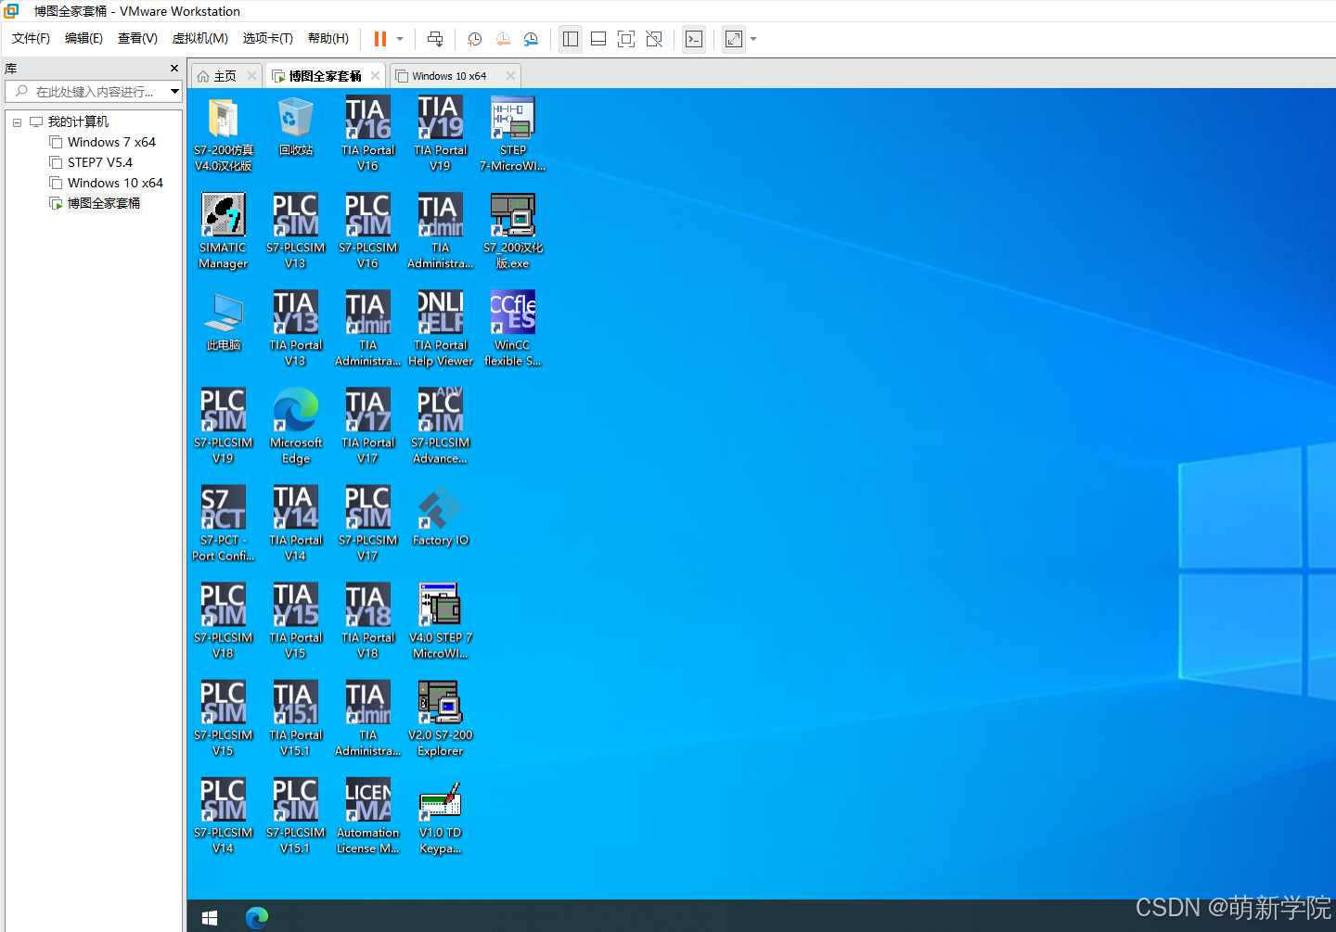This screenshot has height=932, width=1336.
Task: Select the TIA Portal Help Viewer icon
Action: pos(440,329)
